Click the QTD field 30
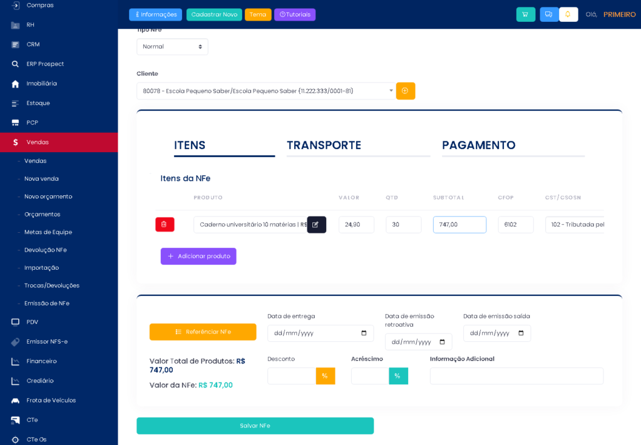The image size is (641, 445). pos(404,224)
